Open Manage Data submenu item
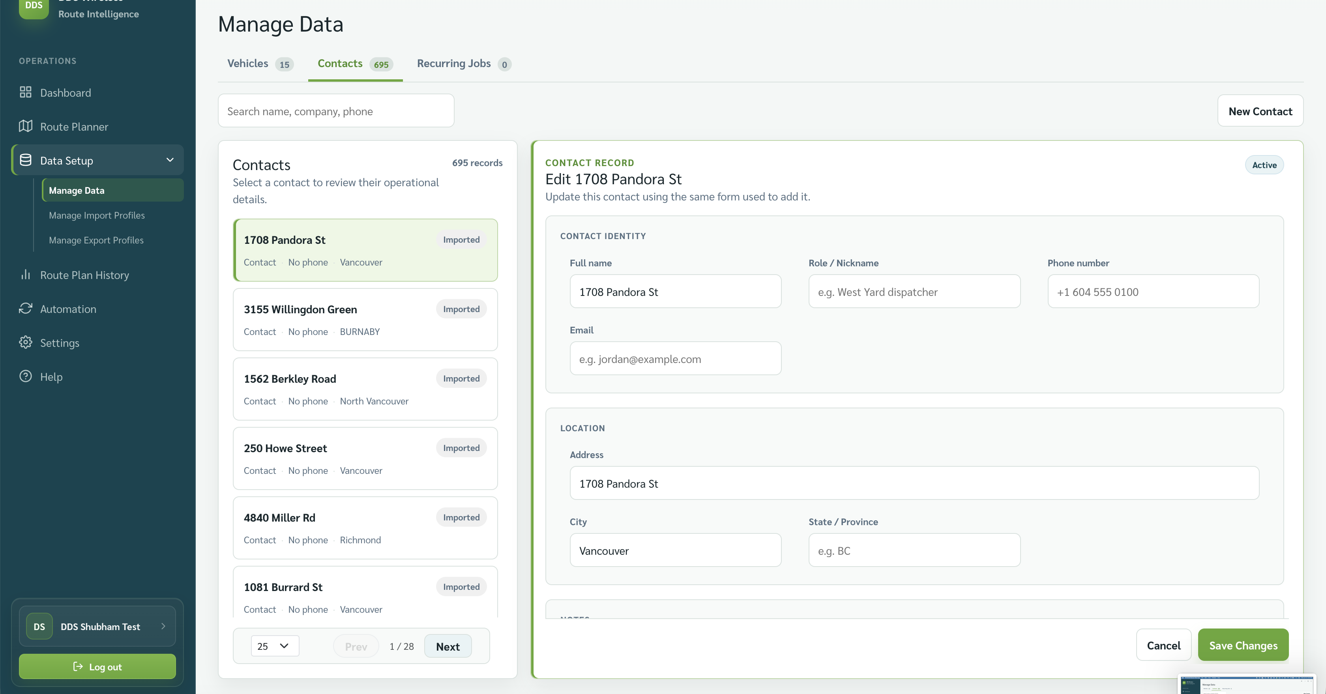Image resolution: width=1326 pixels, height=694 pixels. point(113,190)
